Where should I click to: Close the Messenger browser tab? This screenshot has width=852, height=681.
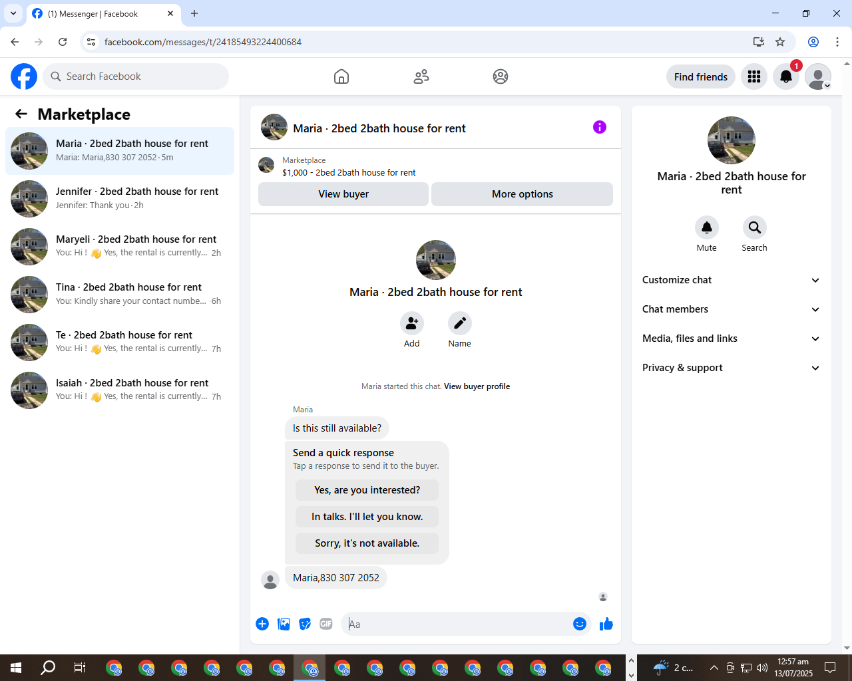[x=170, y=13]
